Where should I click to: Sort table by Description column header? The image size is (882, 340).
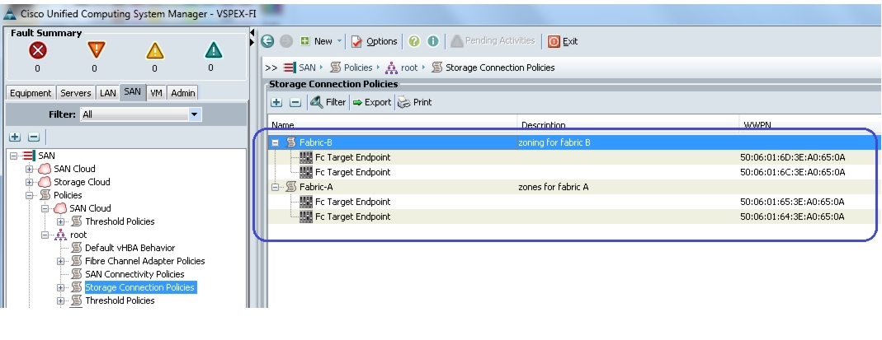[x=629, y=124]
